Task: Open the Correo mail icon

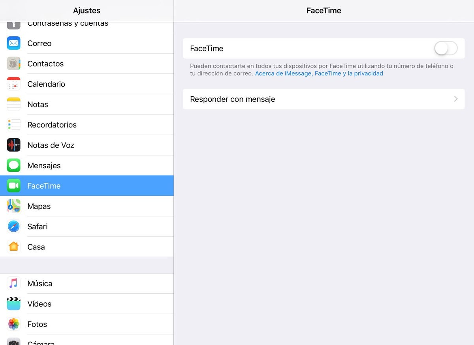Action: (13, 43)
